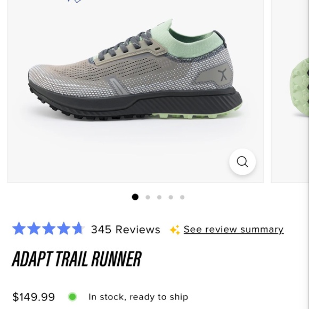
Task: Select the partially filled fifth rating star
Action: 78,229
